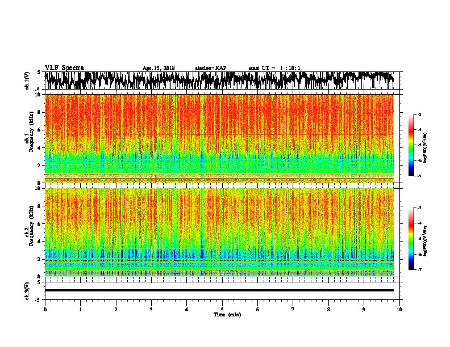The image size is (450, 347).
Task: Click the "6" kHz tick on the ch.2 frequency axis
Action: coord(39,224)
